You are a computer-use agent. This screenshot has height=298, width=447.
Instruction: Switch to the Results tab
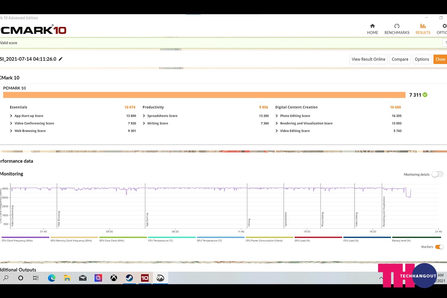point(423,29)
